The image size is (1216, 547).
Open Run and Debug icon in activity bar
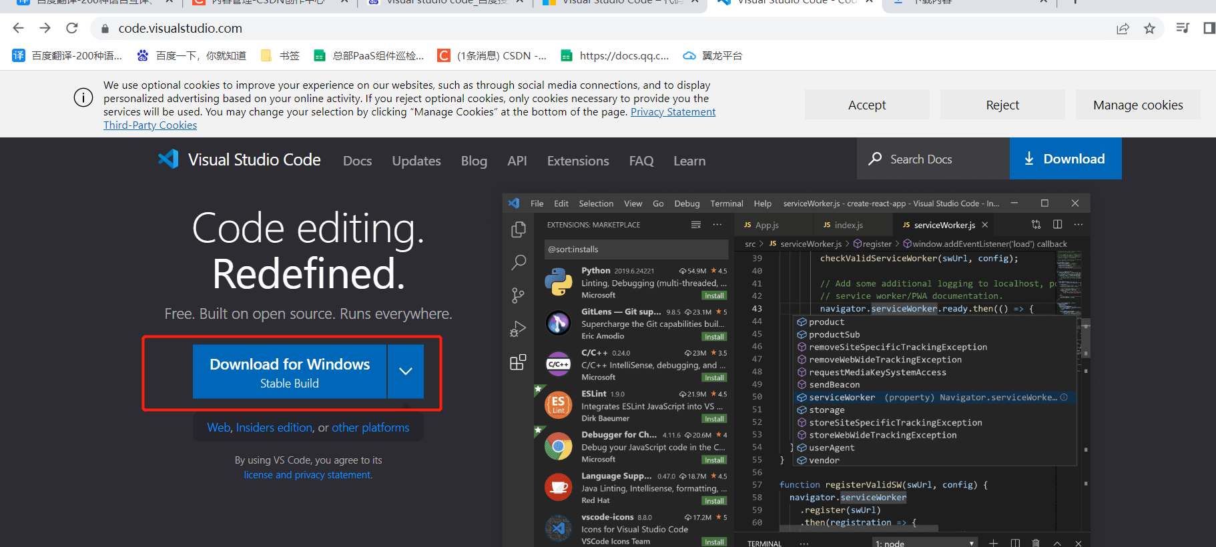[x=518, y=328]
